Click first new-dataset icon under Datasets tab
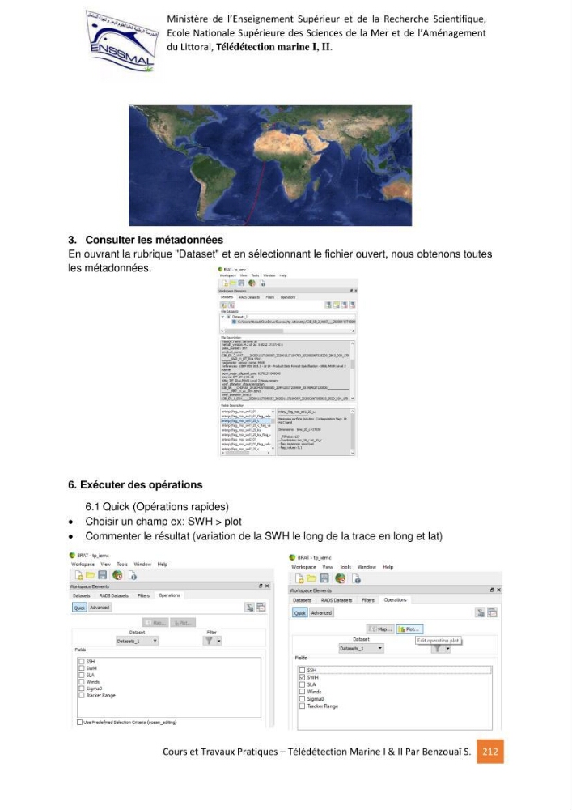This screenshot has width=572, height=810. 224,305
